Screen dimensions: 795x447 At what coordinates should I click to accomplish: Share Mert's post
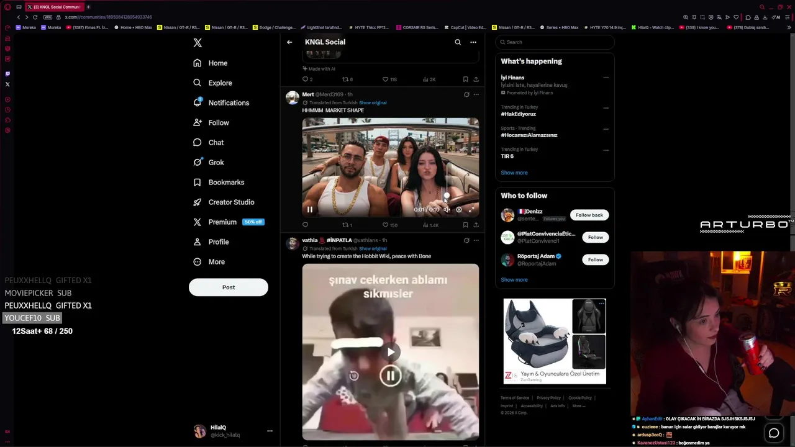[476, 225]
